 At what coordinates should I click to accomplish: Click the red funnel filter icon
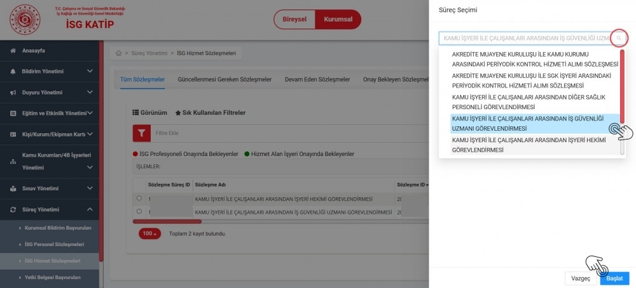pos(142,133)
